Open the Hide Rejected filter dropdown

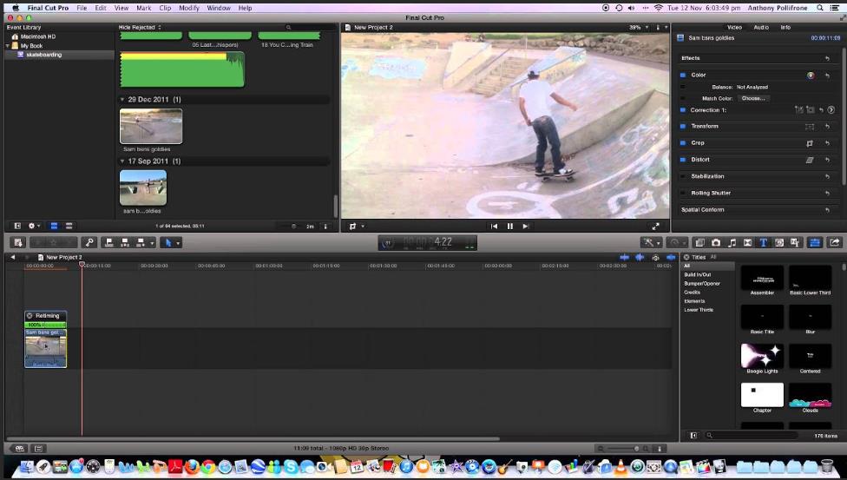click(x=140, y=28)
